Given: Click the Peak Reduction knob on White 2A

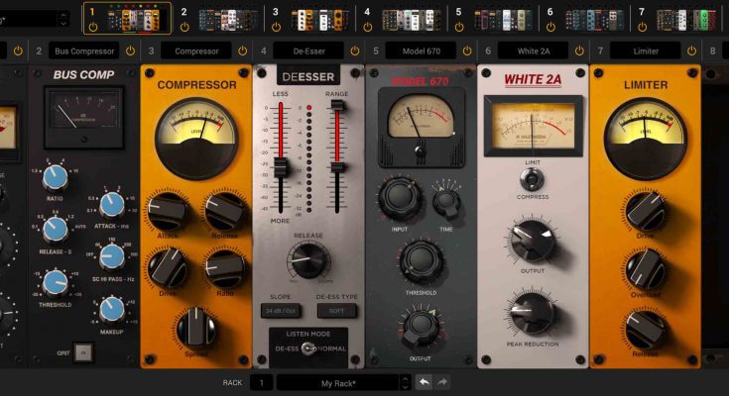Looking at the screenshot, I should click(533, 312).
